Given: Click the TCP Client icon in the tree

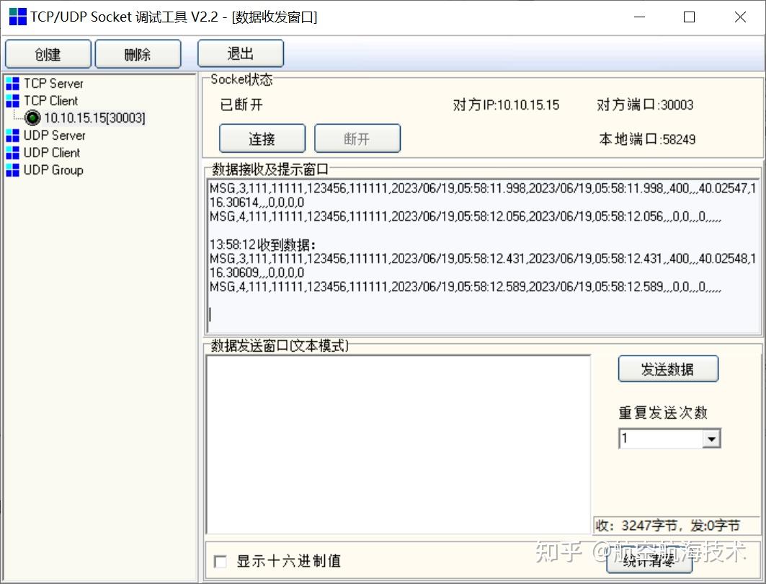Looking at the screenshot, I should coord(12,100).
